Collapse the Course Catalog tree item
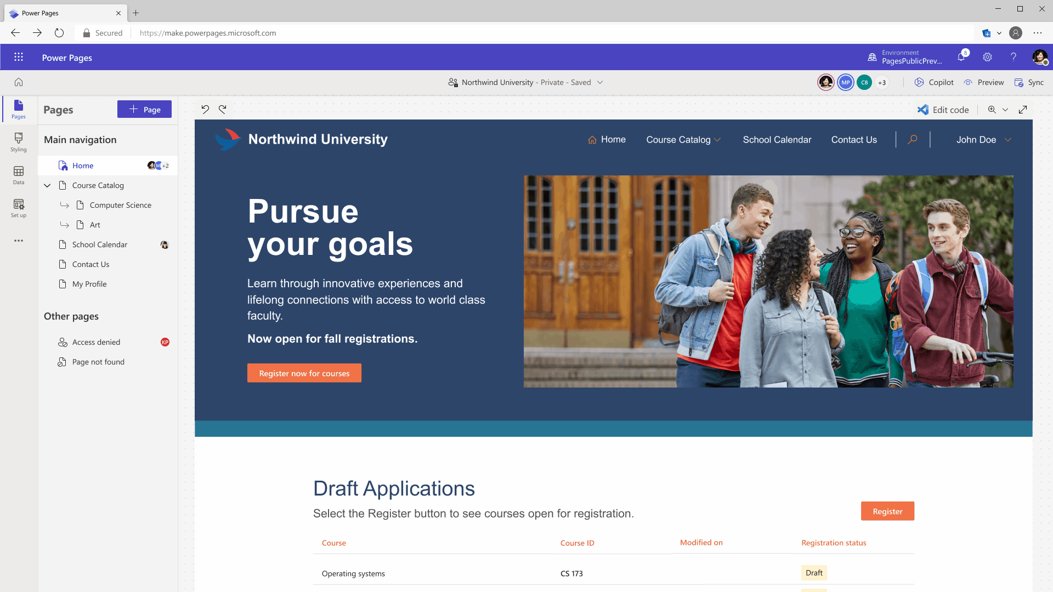This screenshot has height=592, width=1053. 47,185
